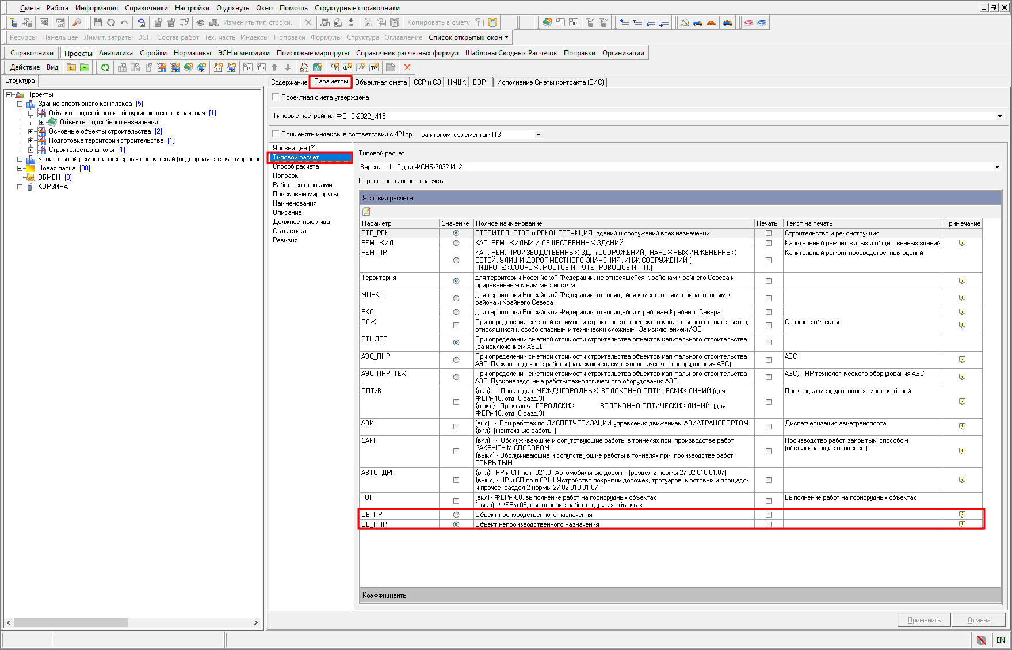The height and width of the screenshot is (650, 1012).
Task: Enable the Проектная смета утверждена checkbox
Action: click(x=276, y=97)
